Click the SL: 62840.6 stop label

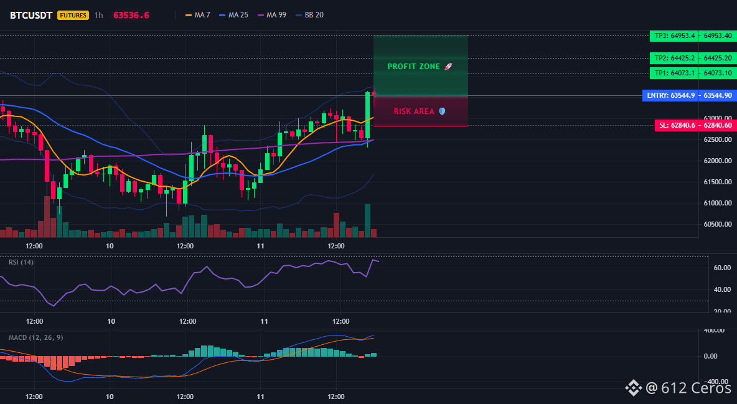coord(676,126)
